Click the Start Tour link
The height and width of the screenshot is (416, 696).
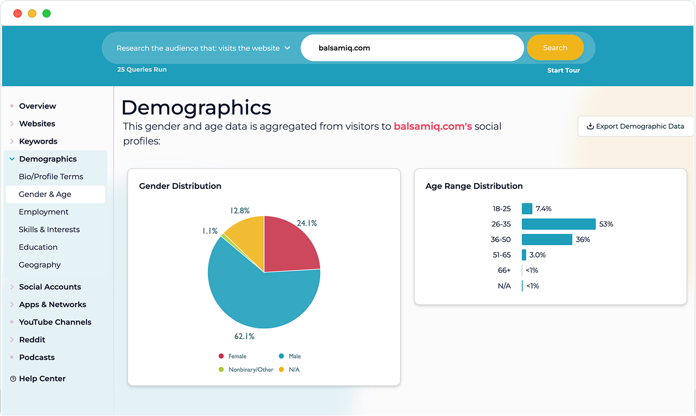pos(564,70)
